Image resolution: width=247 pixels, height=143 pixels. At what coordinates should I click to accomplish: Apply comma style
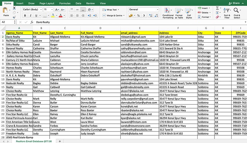(144, 15)
